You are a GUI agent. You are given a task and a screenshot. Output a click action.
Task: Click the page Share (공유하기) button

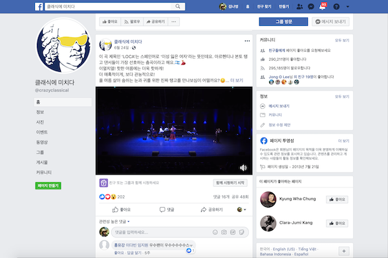click(x=156, y=22)
